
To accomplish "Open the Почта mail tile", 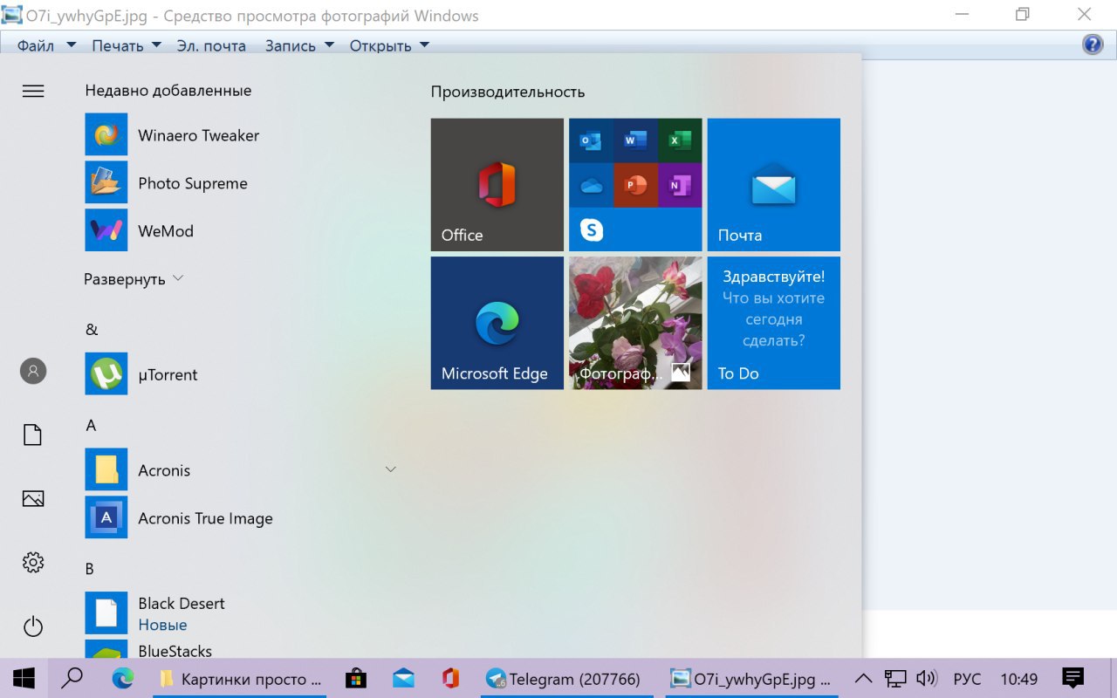I will 774,185.
